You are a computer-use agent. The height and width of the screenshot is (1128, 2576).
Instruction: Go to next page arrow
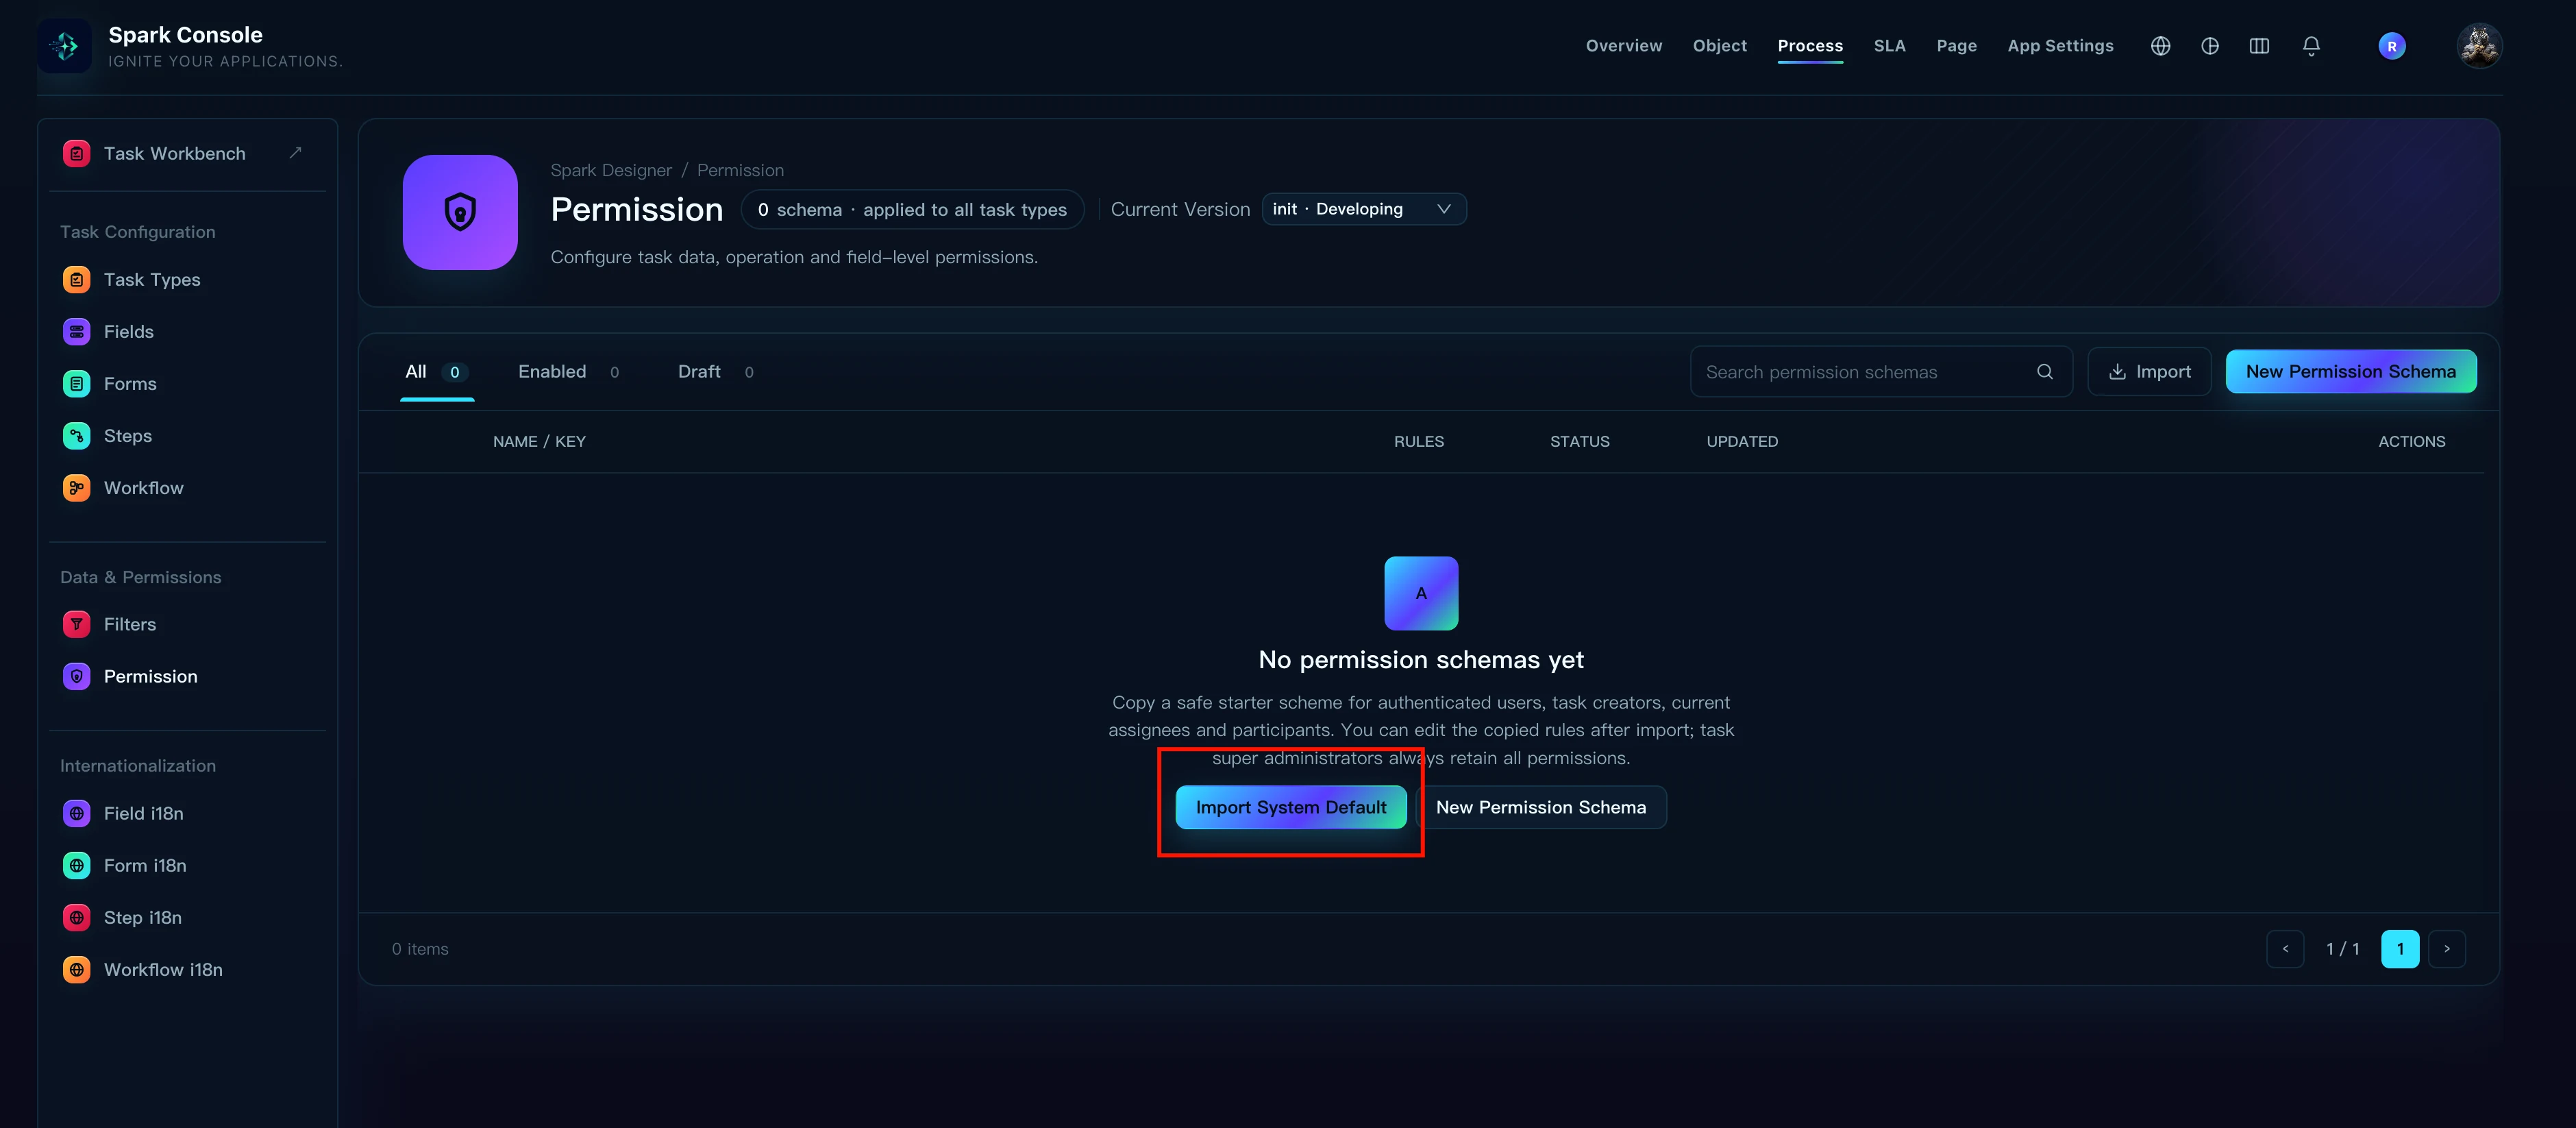click(x=2446, y=949)
